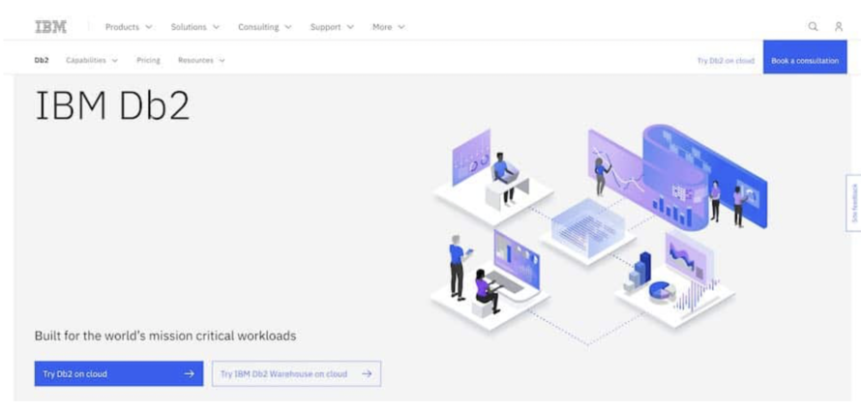Viewport: 861px width, 409px height.
Task: Click the mission critical workloads tagline
Action: (x=165, y=336)
